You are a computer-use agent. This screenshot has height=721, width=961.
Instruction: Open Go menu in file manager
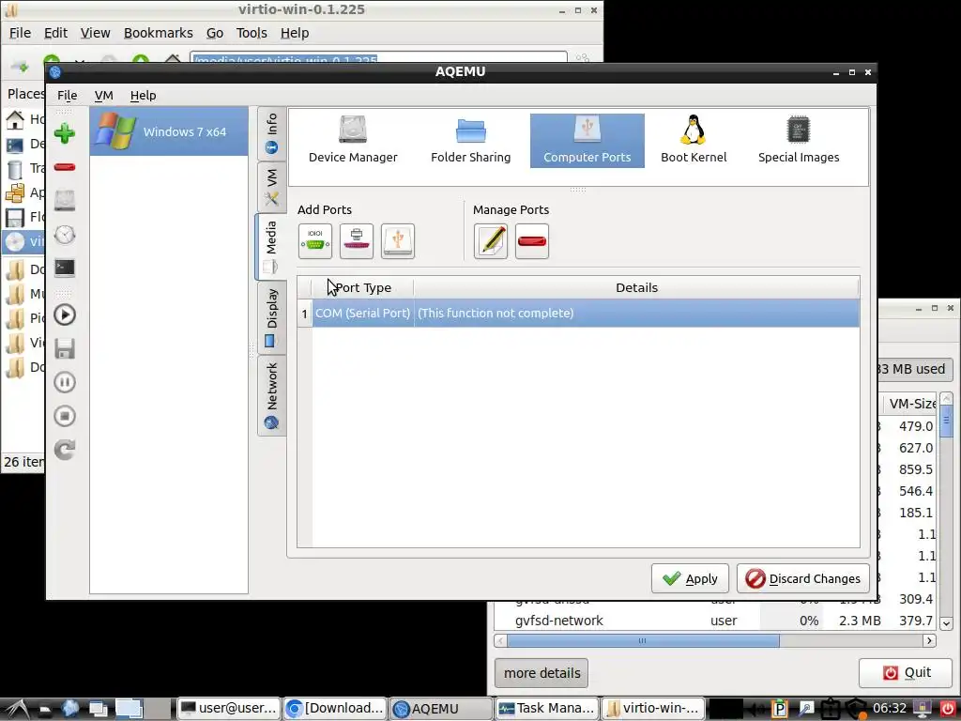click(215, 33)
